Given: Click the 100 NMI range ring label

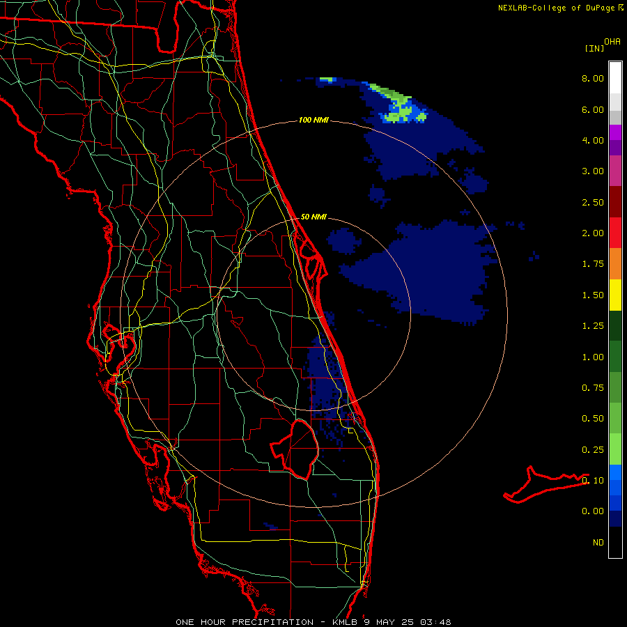Looking at the screenshot, I should [313, 120].
